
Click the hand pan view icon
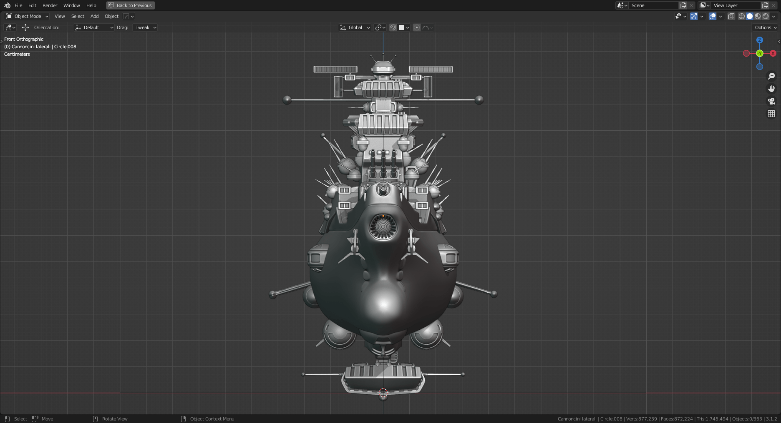[x=771, y=89]
